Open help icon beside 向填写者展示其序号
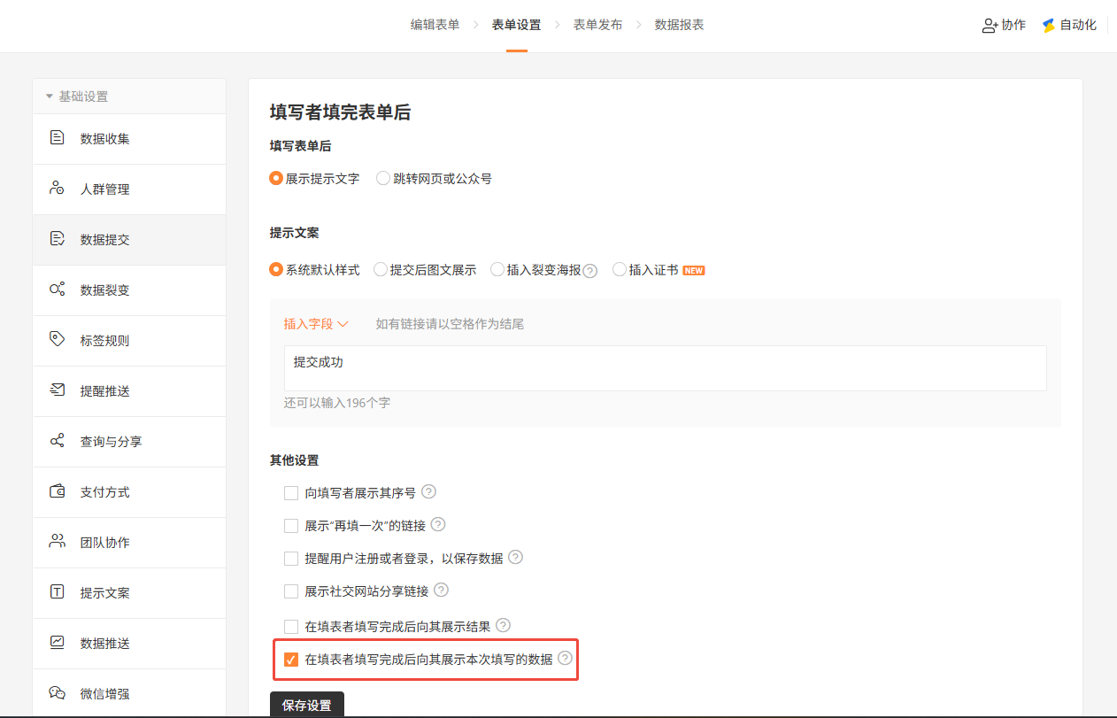Screen dimensions: 1117x718 coord(429,492)
